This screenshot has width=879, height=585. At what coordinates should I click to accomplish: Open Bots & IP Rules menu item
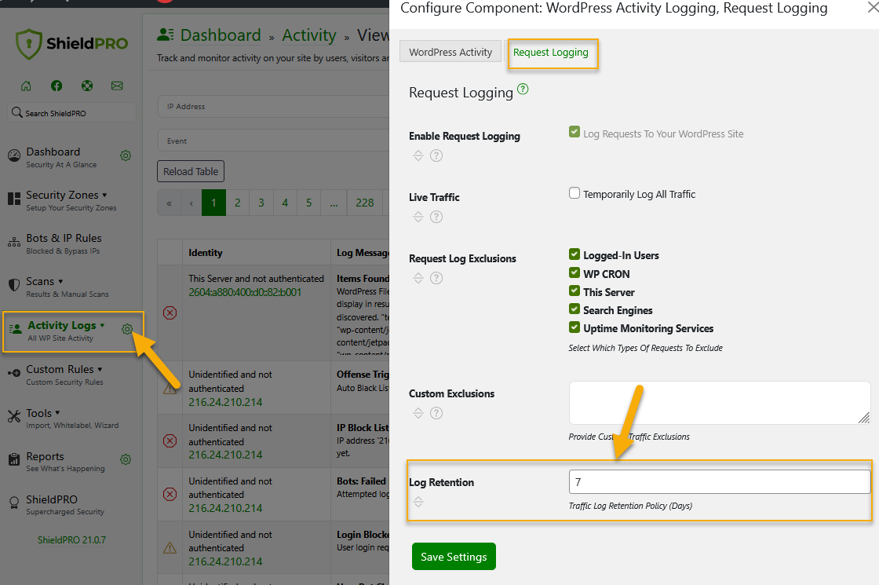[x=64, y=243]
